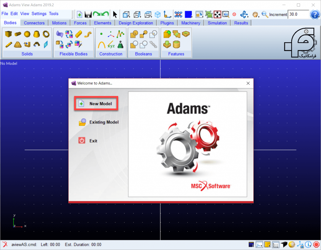Switch to the Design Exploration tab
This screenshot has height=250, width=321.
click(136, 23)
